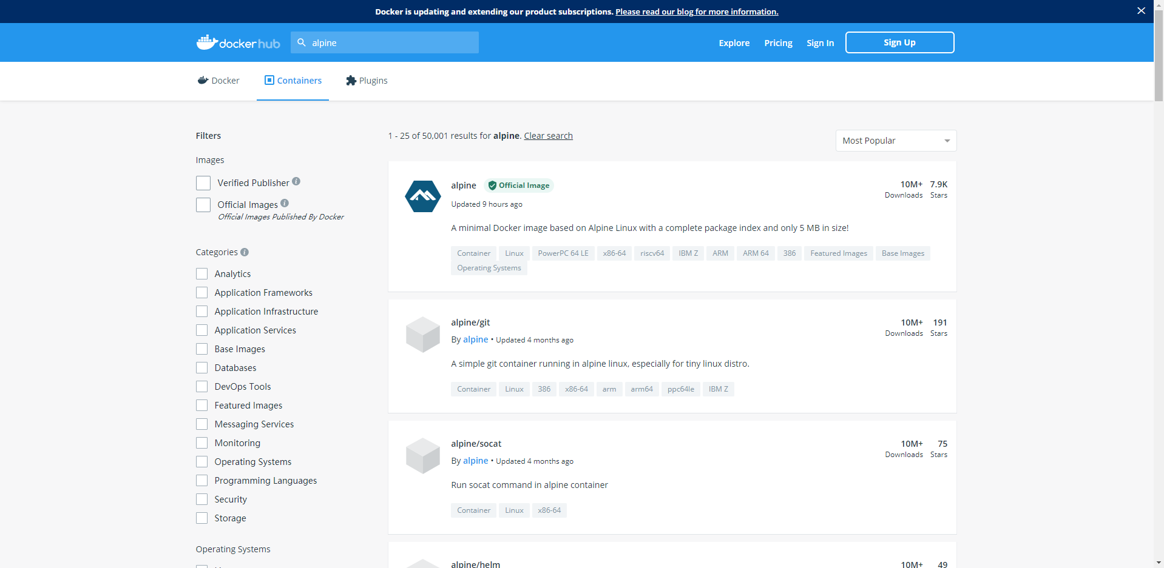This screenshot has width=1164, height=568.
Task: Click the Categories info icon
Action: (245, 252)
